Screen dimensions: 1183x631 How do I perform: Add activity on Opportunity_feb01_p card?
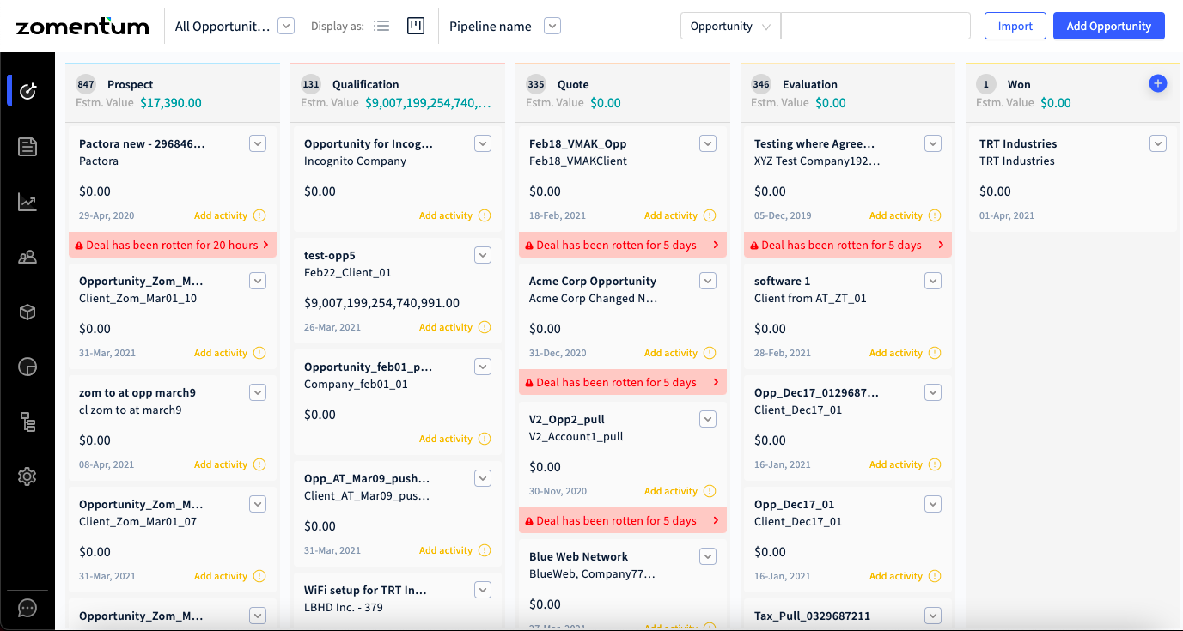tap(446, 439)
